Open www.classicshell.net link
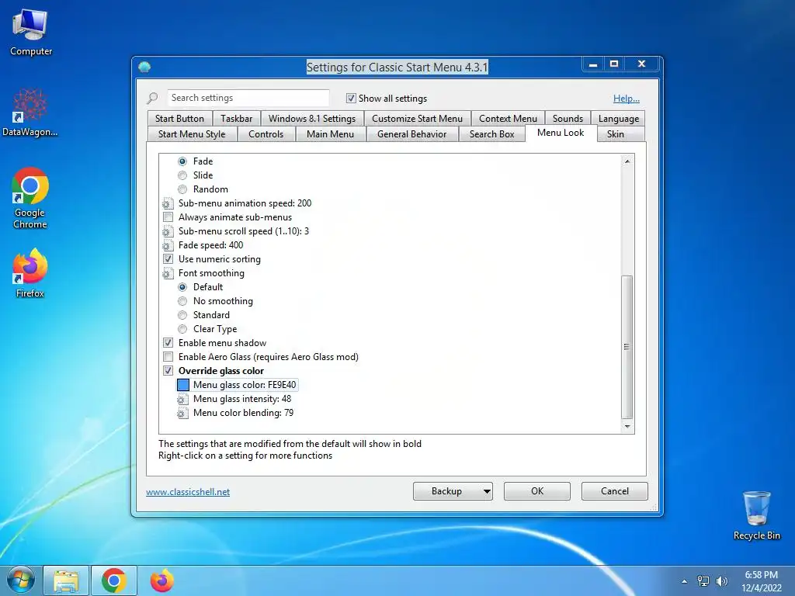The height and width of the screenshot is (596, 795). (x=188, y=491)
